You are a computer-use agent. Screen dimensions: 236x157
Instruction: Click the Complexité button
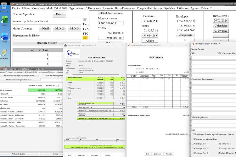point(185,35)
